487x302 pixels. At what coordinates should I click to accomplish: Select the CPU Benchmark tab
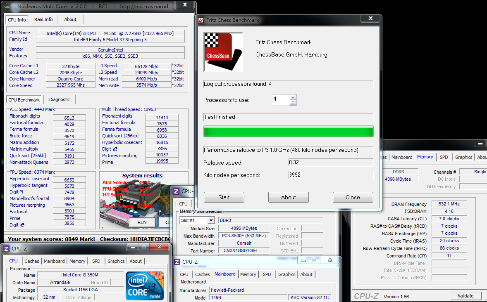click(x=24, y=100)
